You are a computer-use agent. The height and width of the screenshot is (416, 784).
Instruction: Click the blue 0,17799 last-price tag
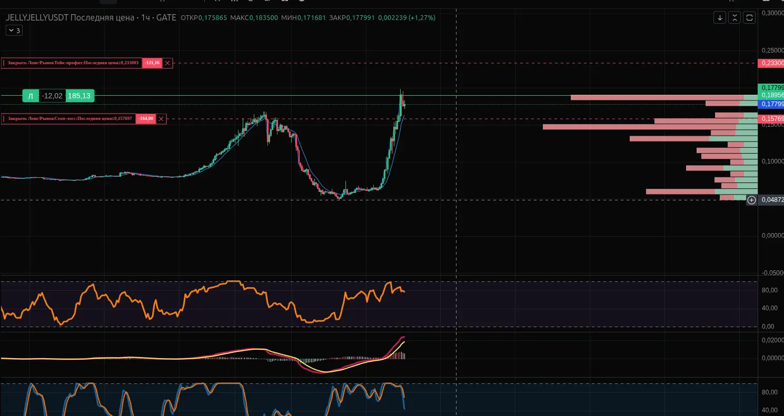click(771, 104)
